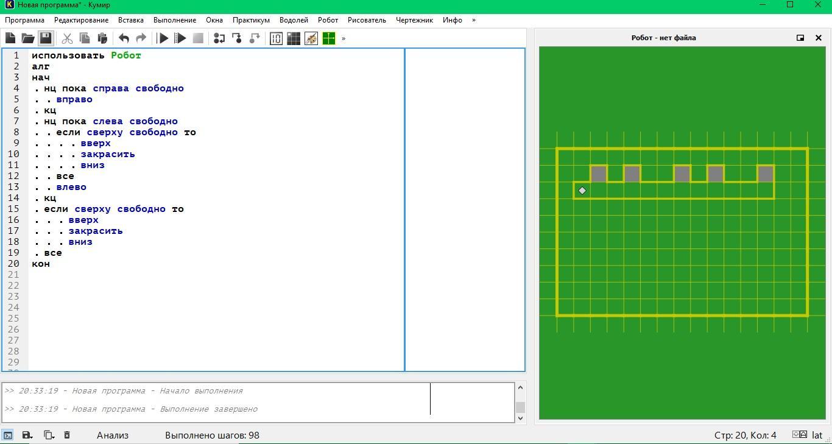The width and height of the screenshot is (832, 444).
Task: Open the Чертежник menu
Action: tap(414, 20)
